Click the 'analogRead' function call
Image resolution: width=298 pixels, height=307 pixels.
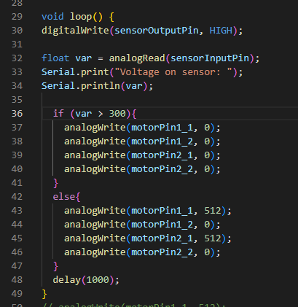pos(137,58)
